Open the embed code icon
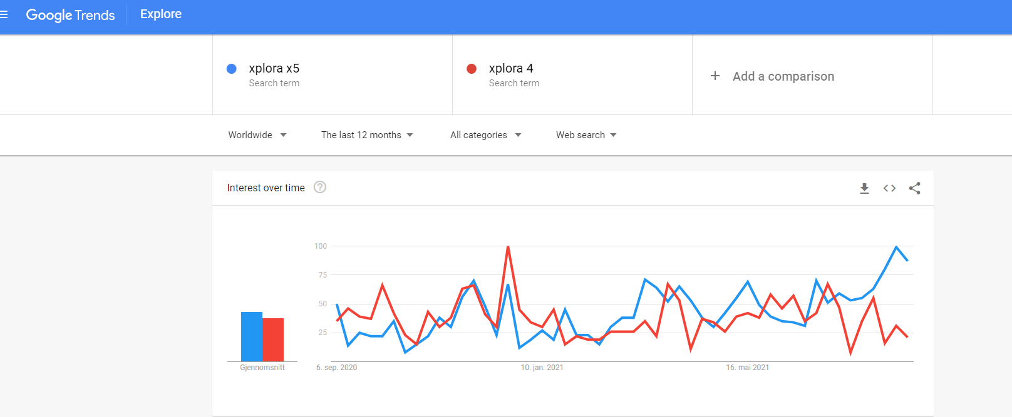 click(x=889, y=188)
